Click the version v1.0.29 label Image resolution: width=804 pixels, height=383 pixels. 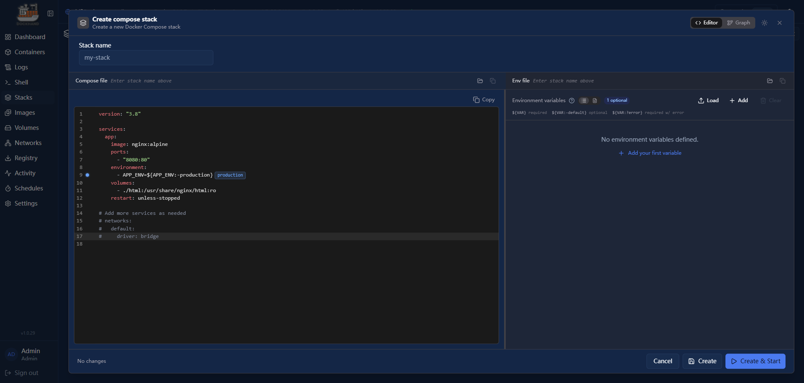(x=28, y=333)
